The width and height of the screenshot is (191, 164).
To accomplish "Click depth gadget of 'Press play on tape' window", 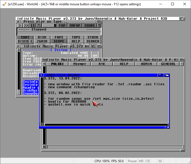I will tap(99, 22).
